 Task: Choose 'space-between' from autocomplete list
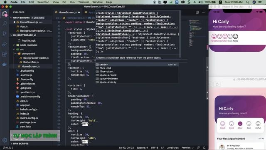[137, 79]
